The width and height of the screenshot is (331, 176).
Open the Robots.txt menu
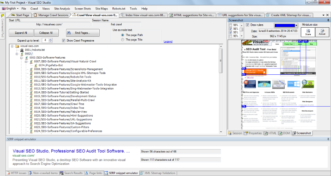119,9
